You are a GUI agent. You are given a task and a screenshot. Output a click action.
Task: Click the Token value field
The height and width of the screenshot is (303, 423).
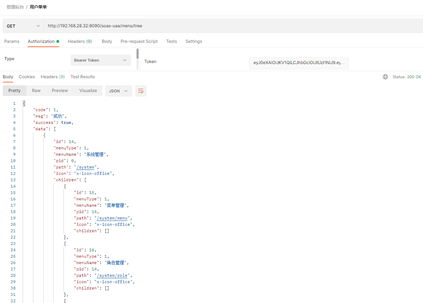299,63
